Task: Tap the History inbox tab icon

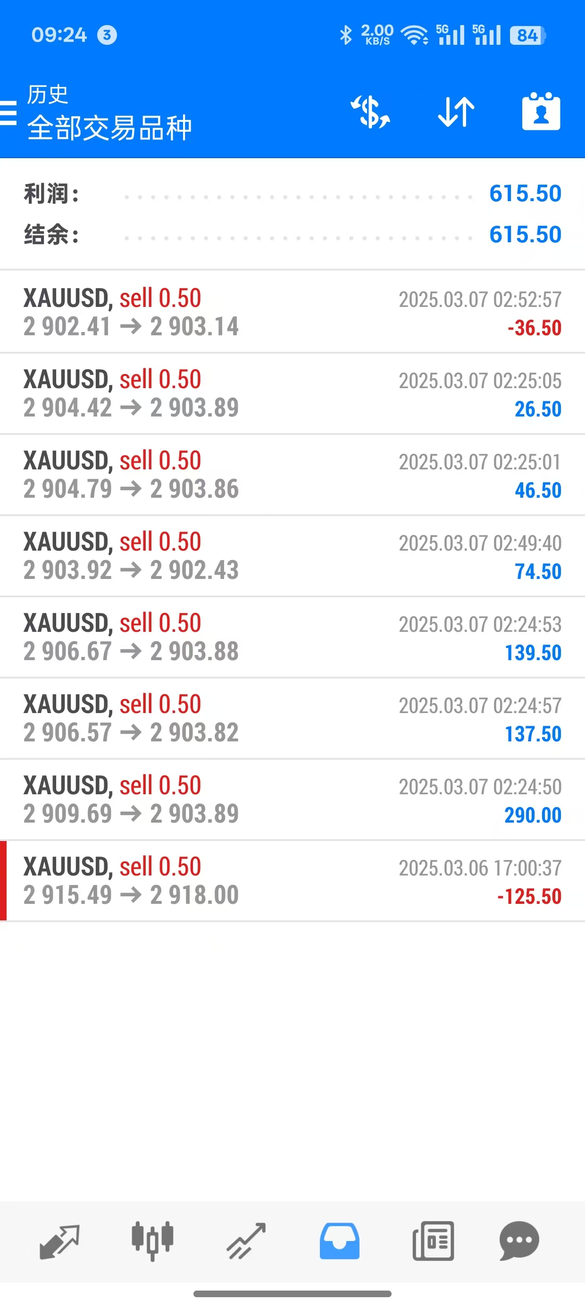Action: [x=339, y=1241]
